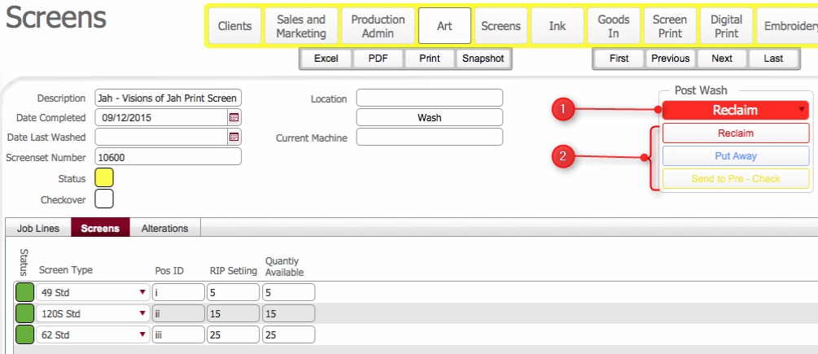This screenshot has height=354, width=818.
Task: Toggle the Checkover checkbox
Action: pos(104,198)
